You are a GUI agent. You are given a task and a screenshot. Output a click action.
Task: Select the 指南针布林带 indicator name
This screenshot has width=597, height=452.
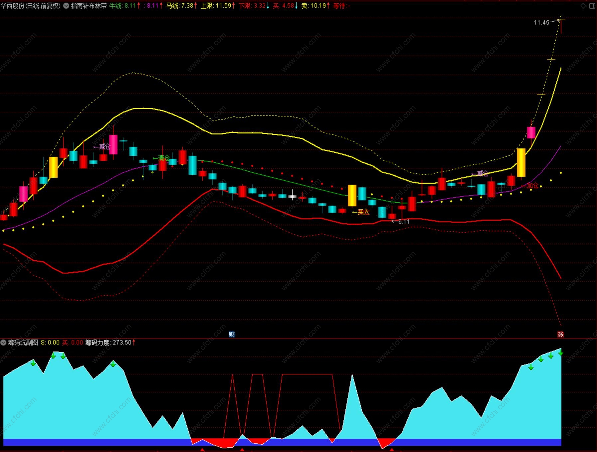point(89,6)
